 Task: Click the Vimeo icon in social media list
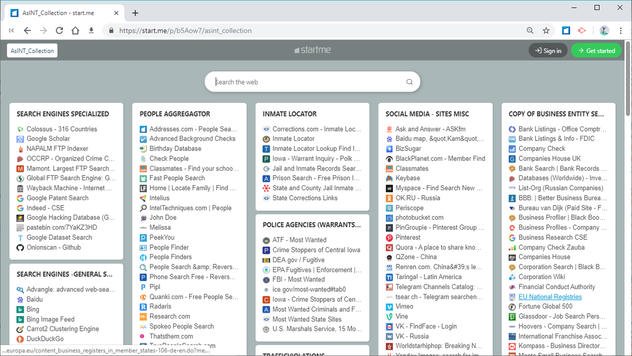389,306
